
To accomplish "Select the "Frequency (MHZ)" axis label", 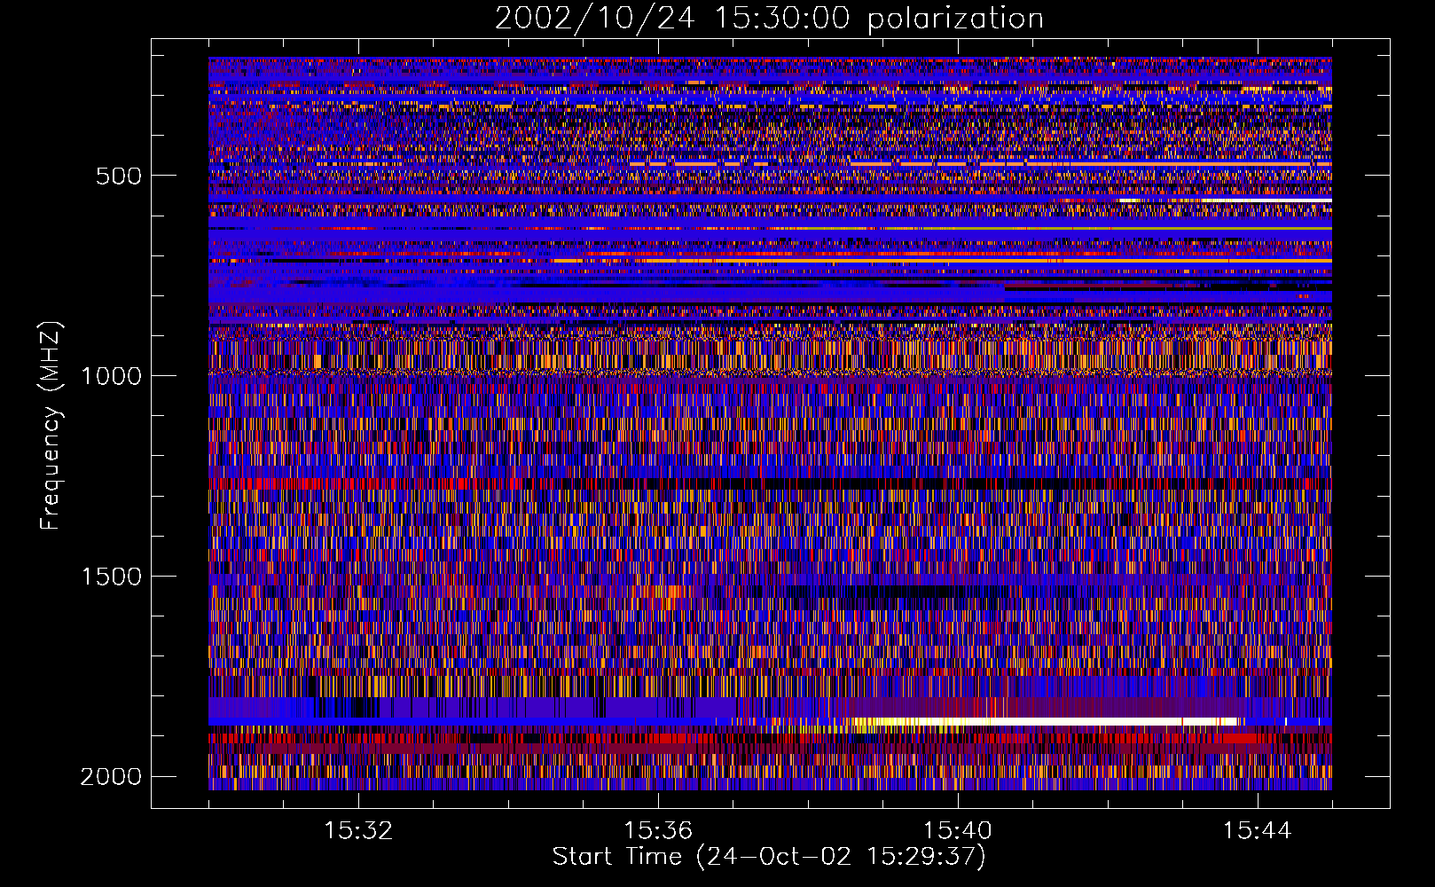I will (51, 426).
